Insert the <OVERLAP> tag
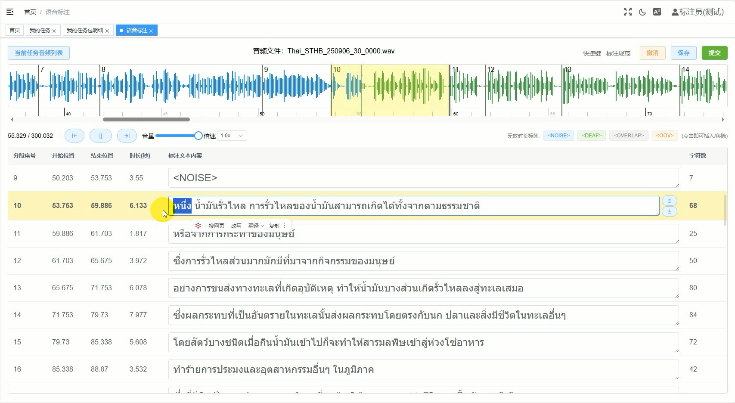735x403 pixels. click(x=629, y=136)
